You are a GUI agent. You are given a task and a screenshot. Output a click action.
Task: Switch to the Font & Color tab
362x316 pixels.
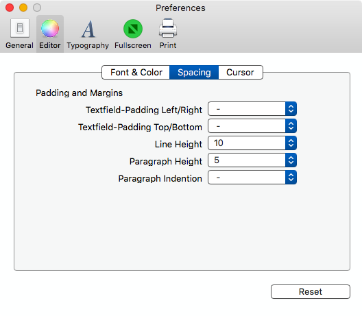click(x=136, y=73)
